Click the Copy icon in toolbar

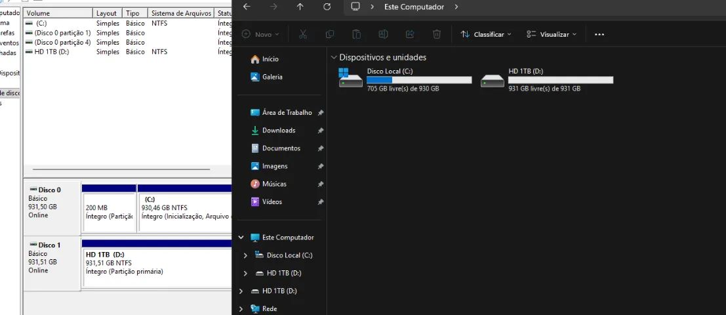point(330,34)
